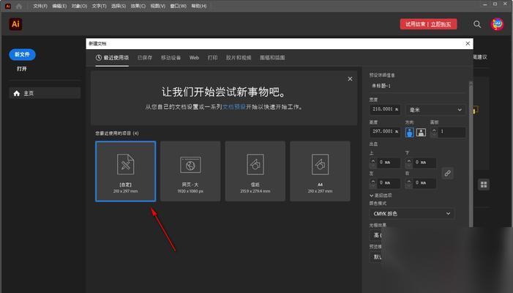513x293 pixels.
Task: Open the units dropdown showing 毫米
Action: click(435, 110)
